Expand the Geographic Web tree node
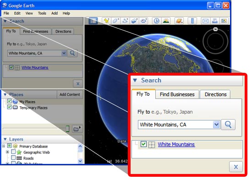The width and height of the screenshot is (252, 180). [x=7, y=152]
